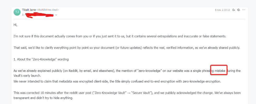Click the "1. About the Zero-Knowledge wording" heading
Image resolution: width=256 pixels, height=104 pixels.
[41, 59]
